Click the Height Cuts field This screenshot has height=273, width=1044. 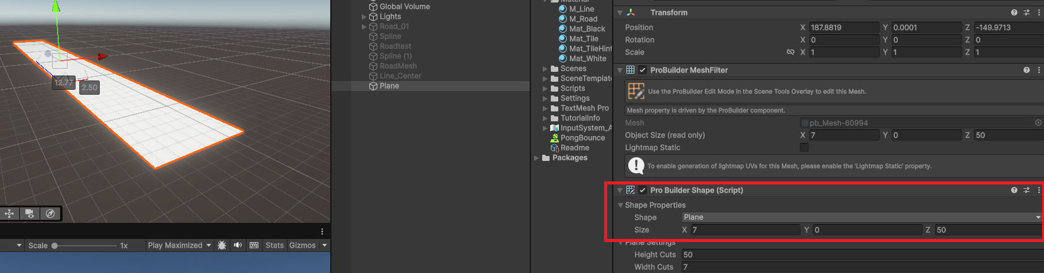[862, 254]
